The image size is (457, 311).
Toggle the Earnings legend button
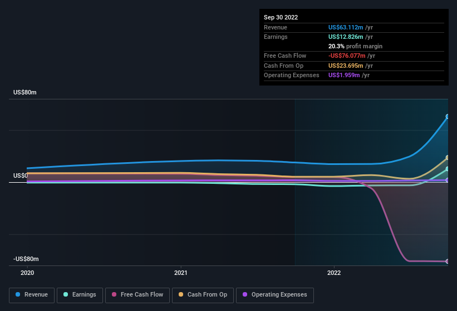tap(80, 295)
